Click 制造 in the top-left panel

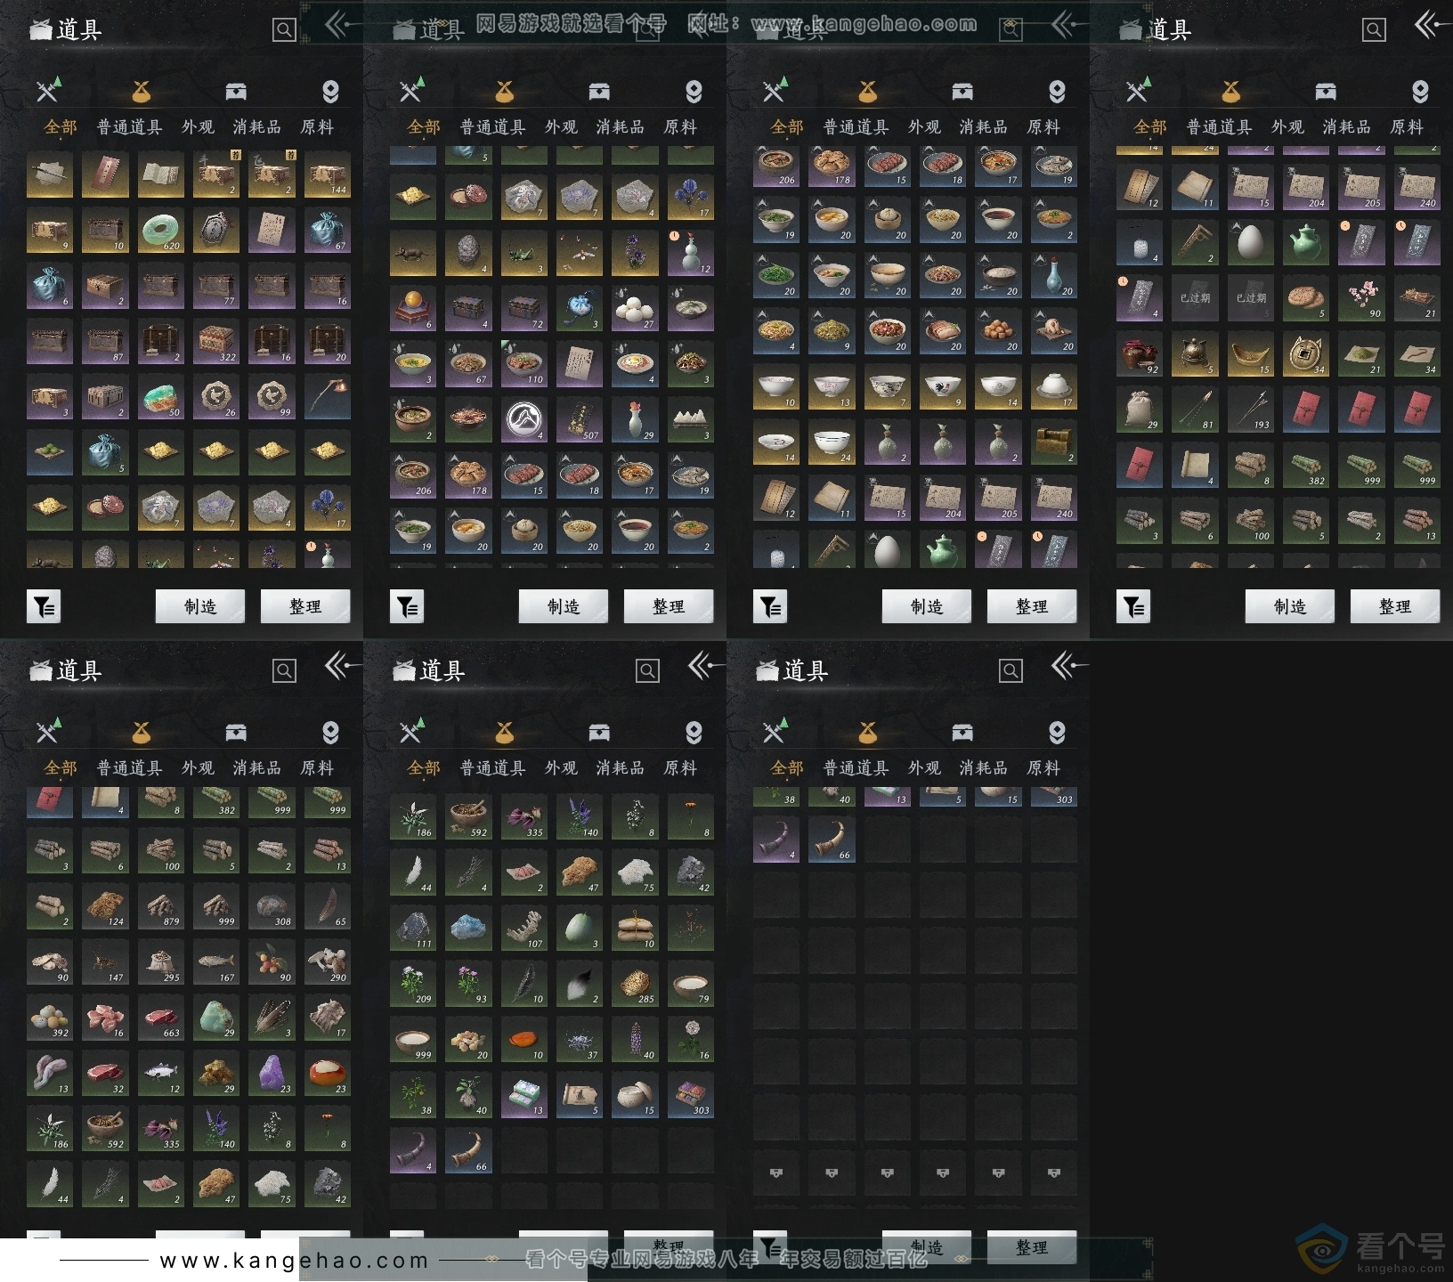(200, 606)
